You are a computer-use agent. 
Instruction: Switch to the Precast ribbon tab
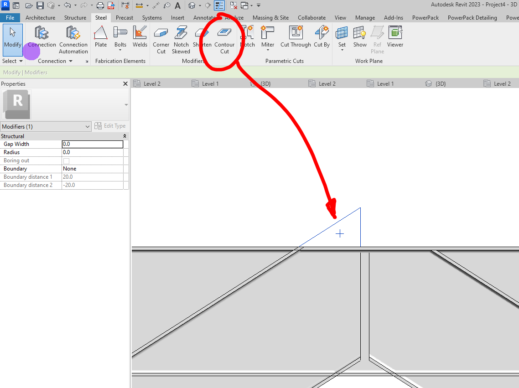124,17
